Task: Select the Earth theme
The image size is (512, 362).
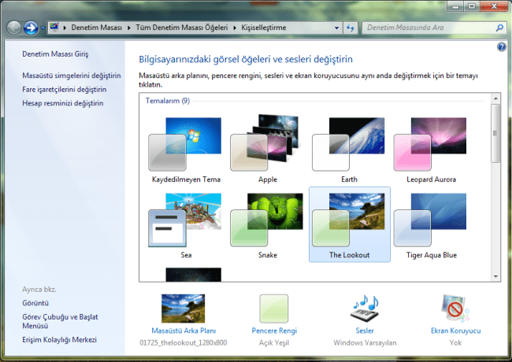Action: (x=349, y=149)
